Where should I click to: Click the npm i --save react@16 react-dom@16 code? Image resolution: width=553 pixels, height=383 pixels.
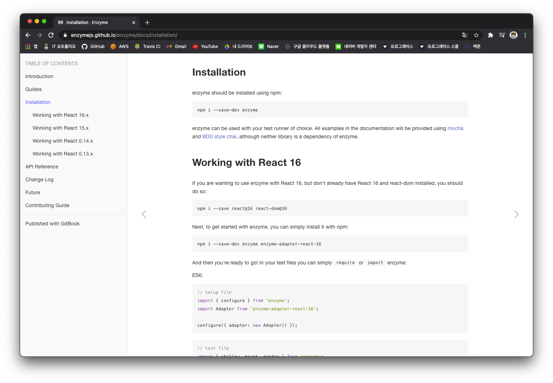330,208
